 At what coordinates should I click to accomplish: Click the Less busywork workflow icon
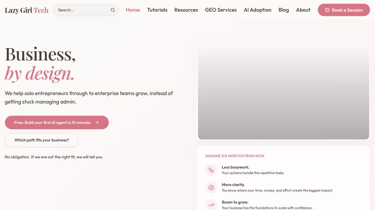click(211, 170)
